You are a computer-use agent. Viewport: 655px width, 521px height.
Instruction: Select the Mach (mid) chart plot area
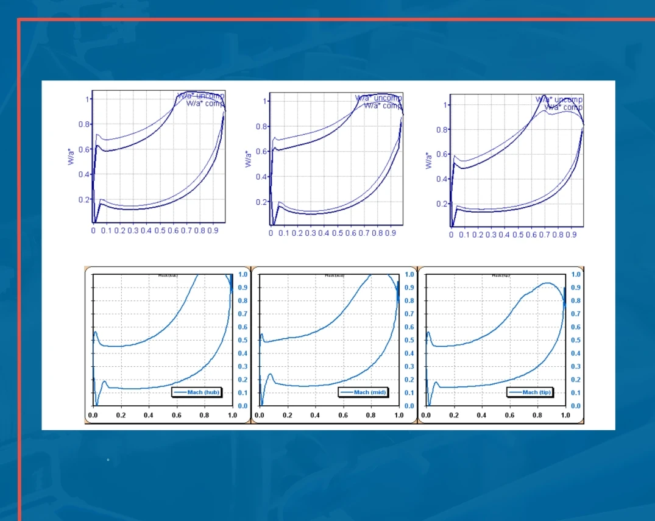point(328,341)
